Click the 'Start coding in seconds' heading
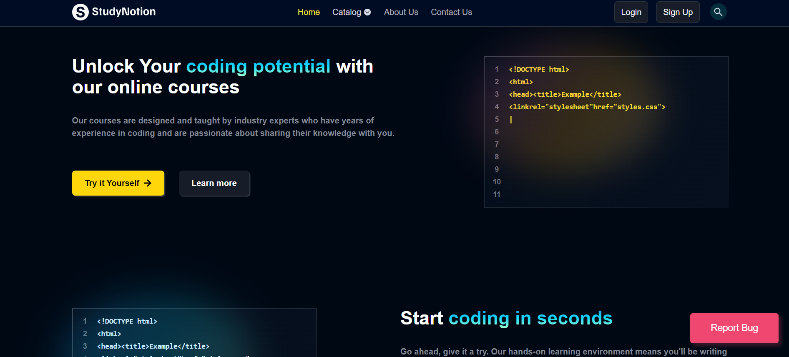Viewport: 789px width, 357px height. click(x=506, y=318)
